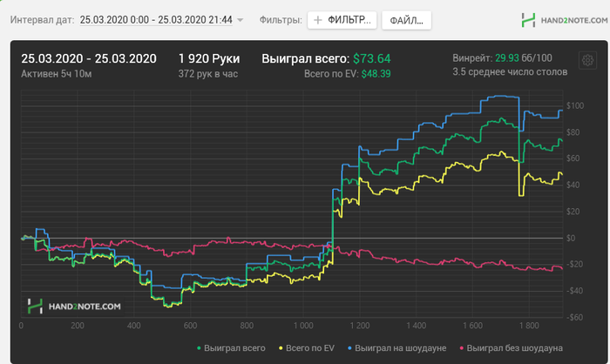Click the $100 y-axis label
The image size is (610, 364).
[x=575, y=105]
